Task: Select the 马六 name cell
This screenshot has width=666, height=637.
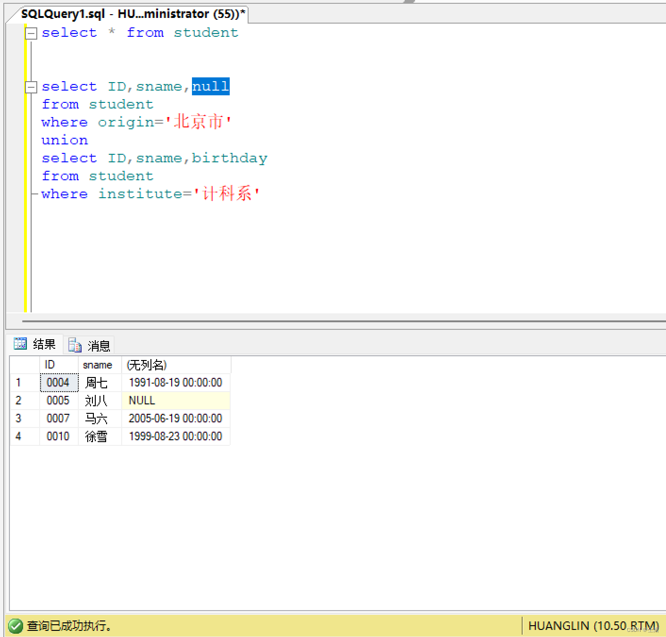Action: (x=100, y=419)
